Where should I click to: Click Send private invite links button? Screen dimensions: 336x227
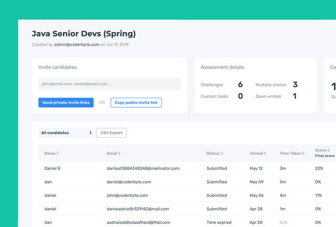click(x=66, y=102)
